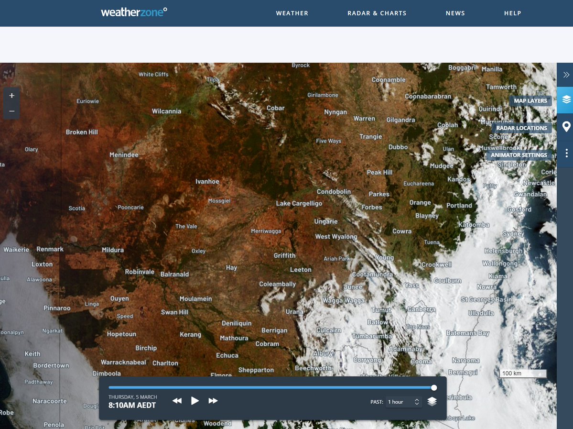Screen dimensions: 573x429
Task: Click the Swan Hill map label
Action: (x=175, y=312)
